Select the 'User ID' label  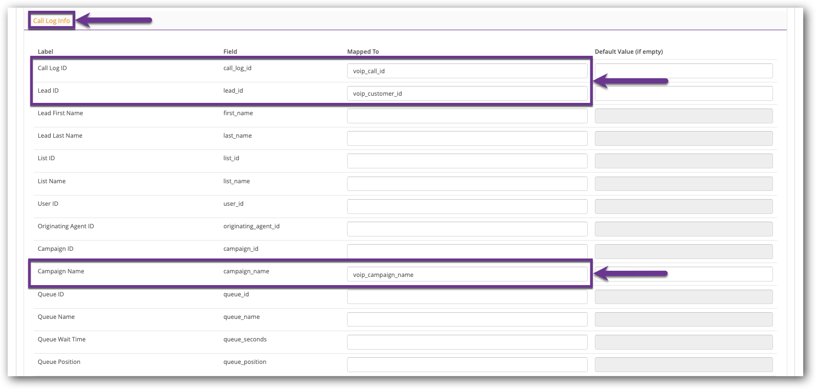pyautogui.click(x=48, y=204)
